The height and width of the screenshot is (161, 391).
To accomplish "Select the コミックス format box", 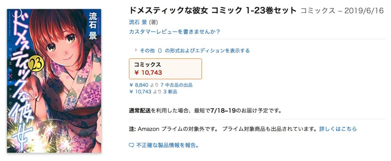I will [x=165, y=69].
